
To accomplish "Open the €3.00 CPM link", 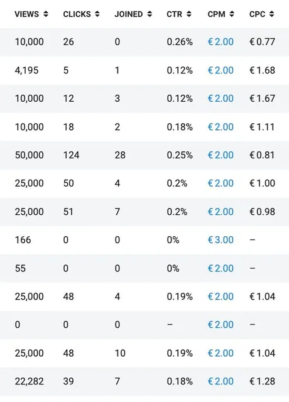I will [221, 240].
